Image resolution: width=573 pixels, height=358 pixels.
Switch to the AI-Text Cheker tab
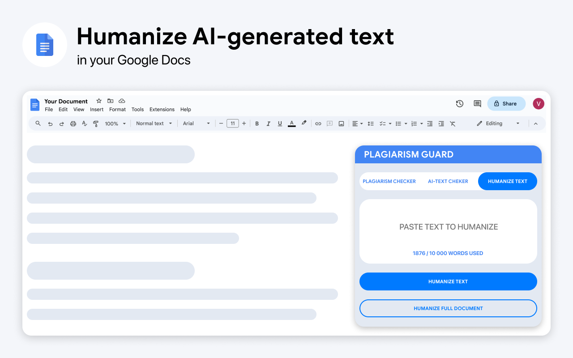point(448,181)
